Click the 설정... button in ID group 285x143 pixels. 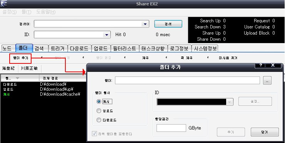click(255, 101)
